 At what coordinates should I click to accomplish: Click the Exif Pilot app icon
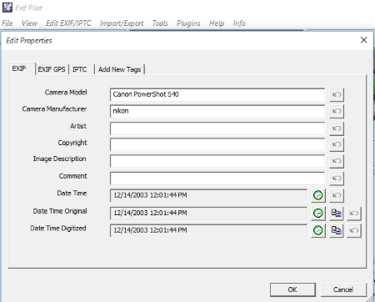coord(7,8)
